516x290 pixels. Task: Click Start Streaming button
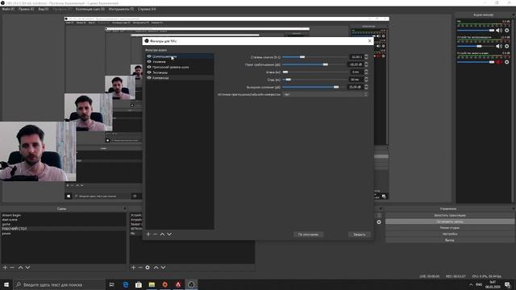tap(450, 215)
